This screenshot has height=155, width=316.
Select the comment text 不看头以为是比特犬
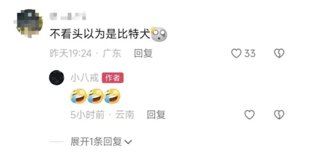click(100, 34)
